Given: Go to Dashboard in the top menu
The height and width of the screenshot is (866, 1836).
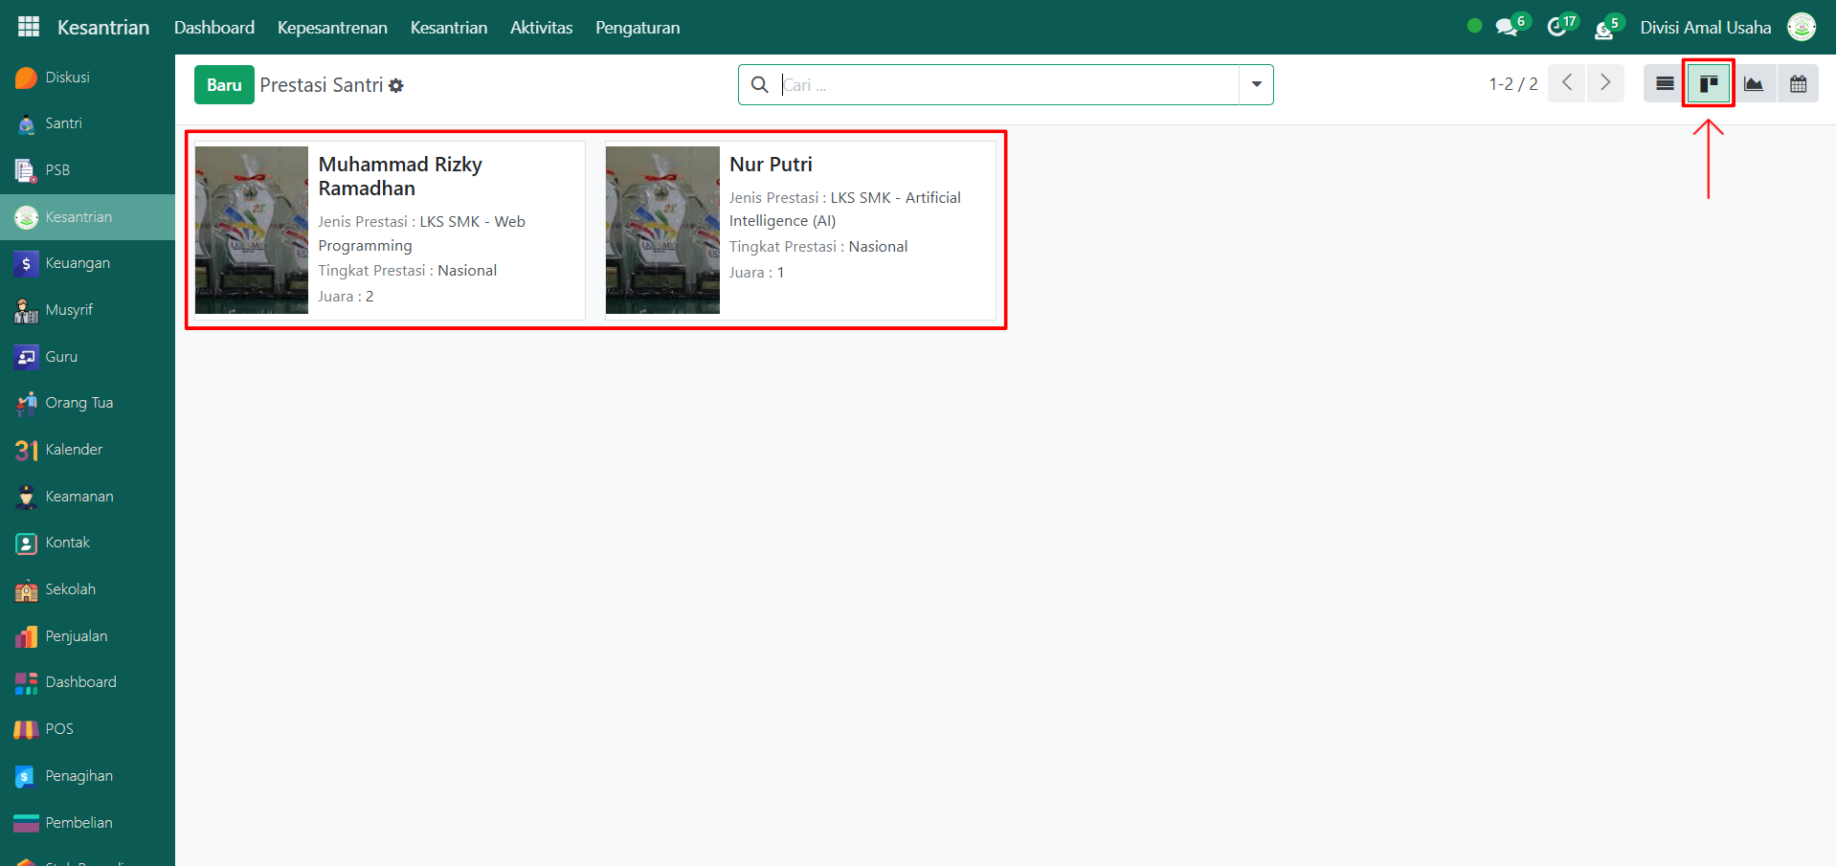Looking at the screenshot, I should [x=214, y=28].
